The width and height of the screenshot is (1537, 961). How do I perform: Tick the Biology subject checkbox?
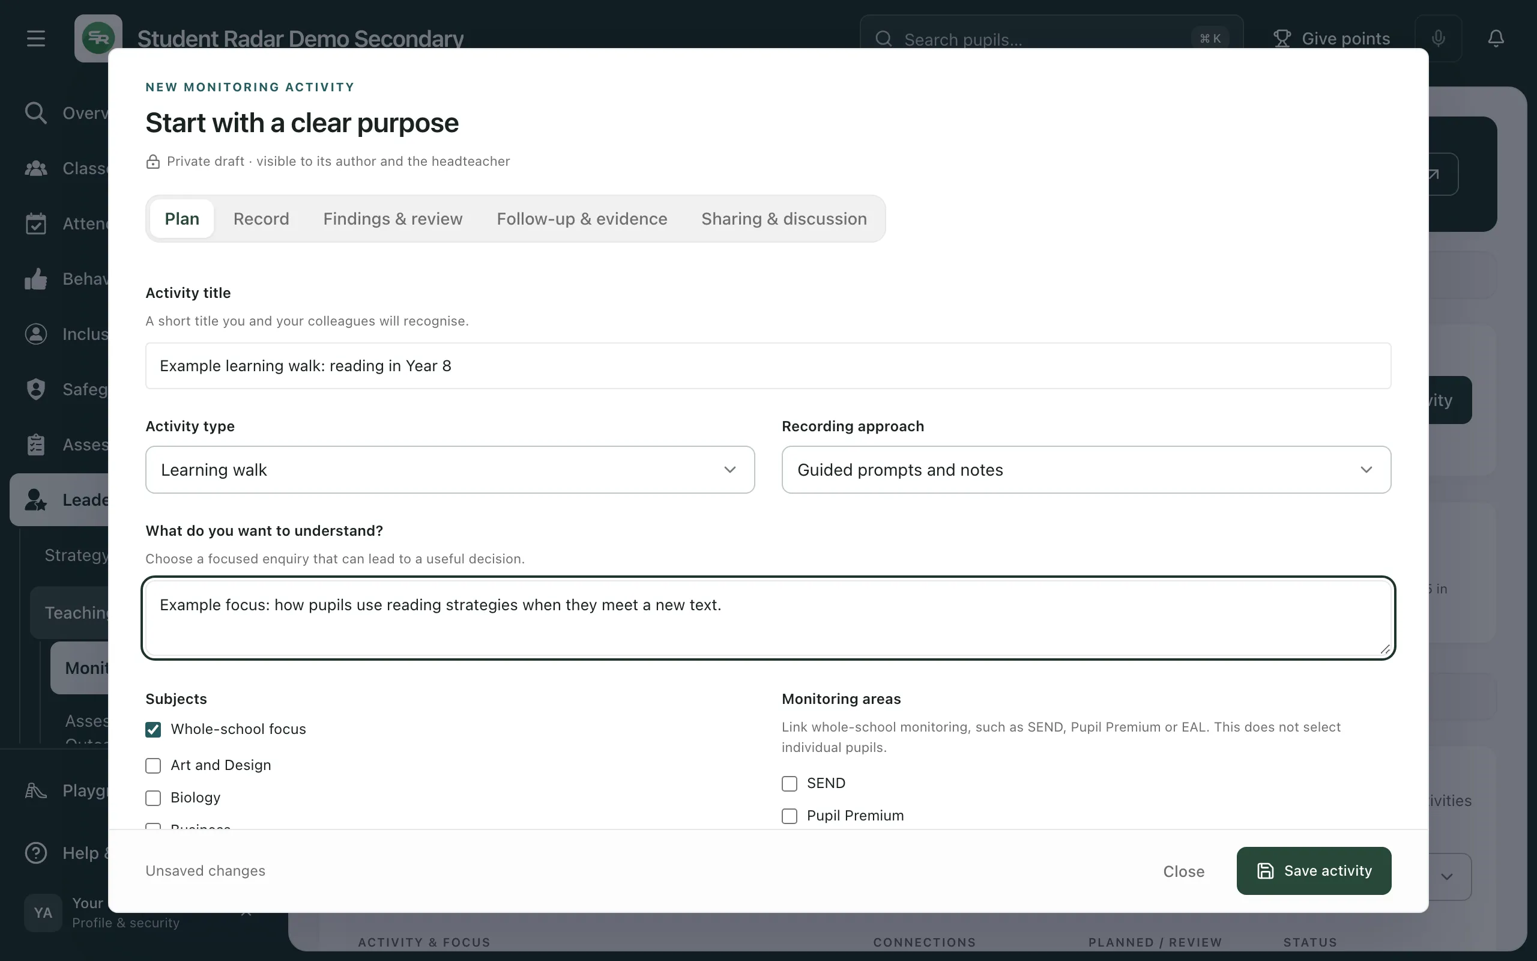pyautogui.click(x=153, y=798)
